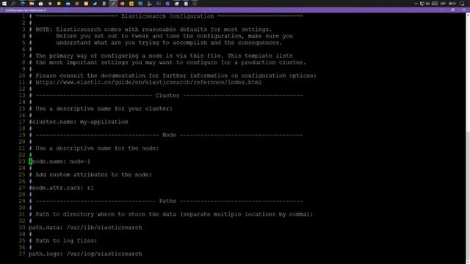
Task: Click 'Path to log files:' comment
Action: (66, 241)
